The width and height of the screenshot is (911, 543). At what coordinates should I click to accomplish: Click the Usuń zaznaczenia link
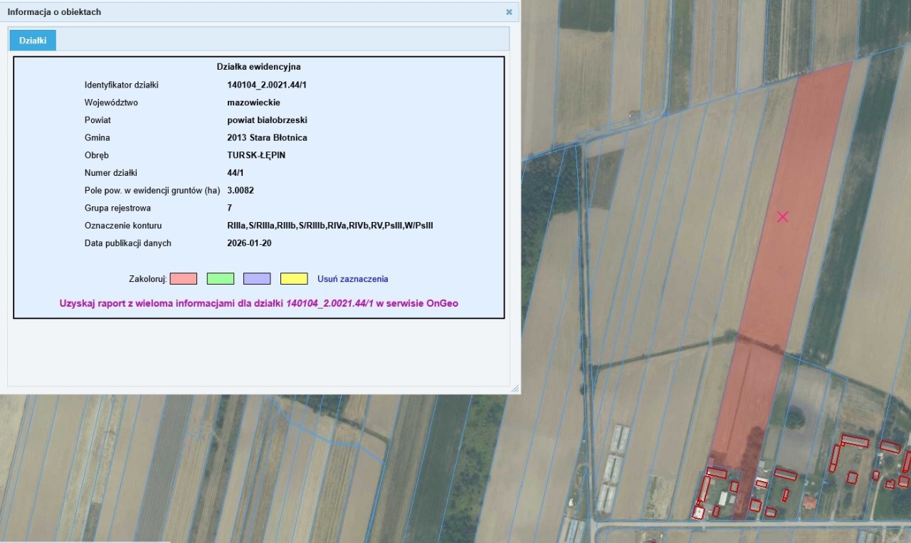[x=352, y=279]
